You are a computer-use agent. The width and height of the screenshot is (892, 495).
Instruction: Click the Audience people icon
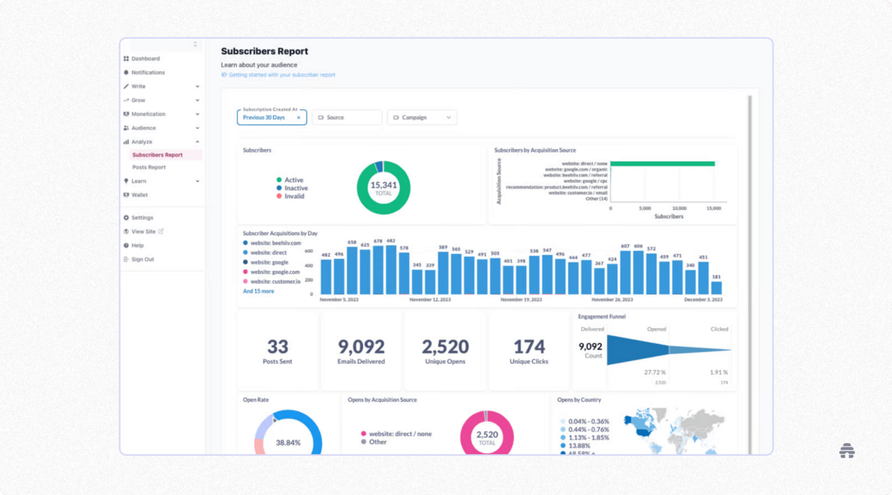[x=126, y=128]
